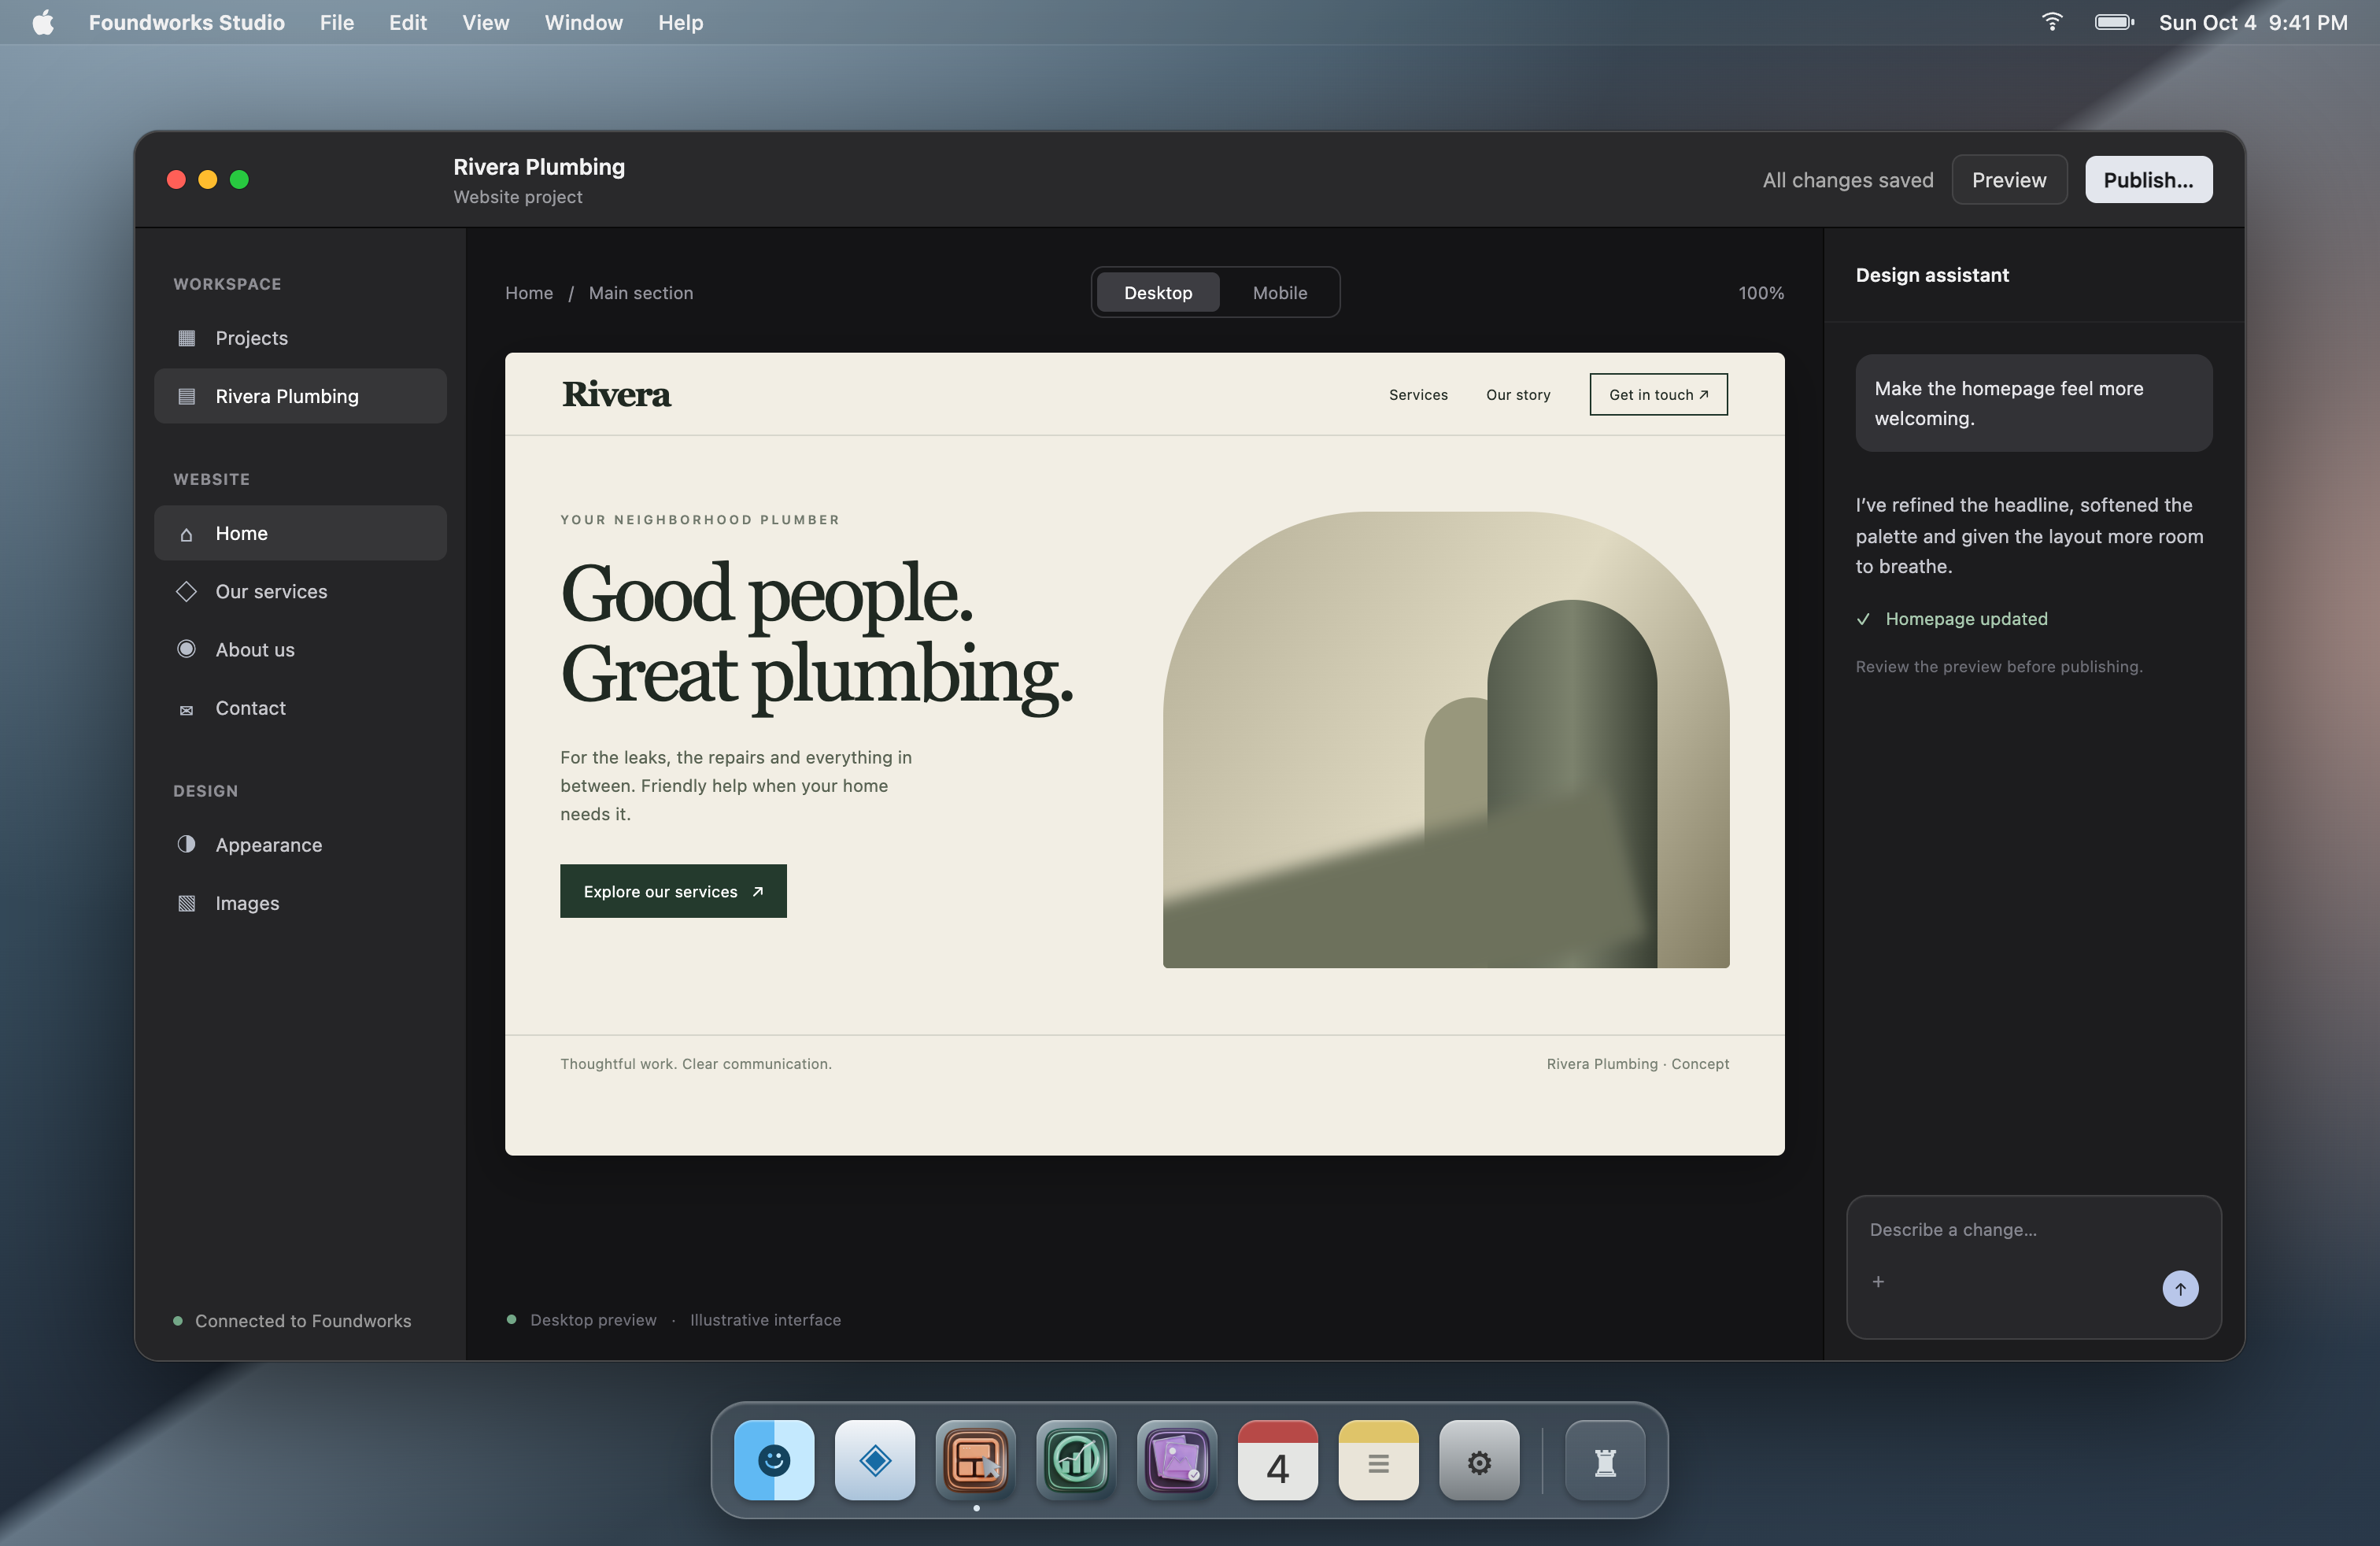Image resolution: width=2380 pixels, height=1546 pixels.
Task: Open the Projects workspace item
Action: 300,338
